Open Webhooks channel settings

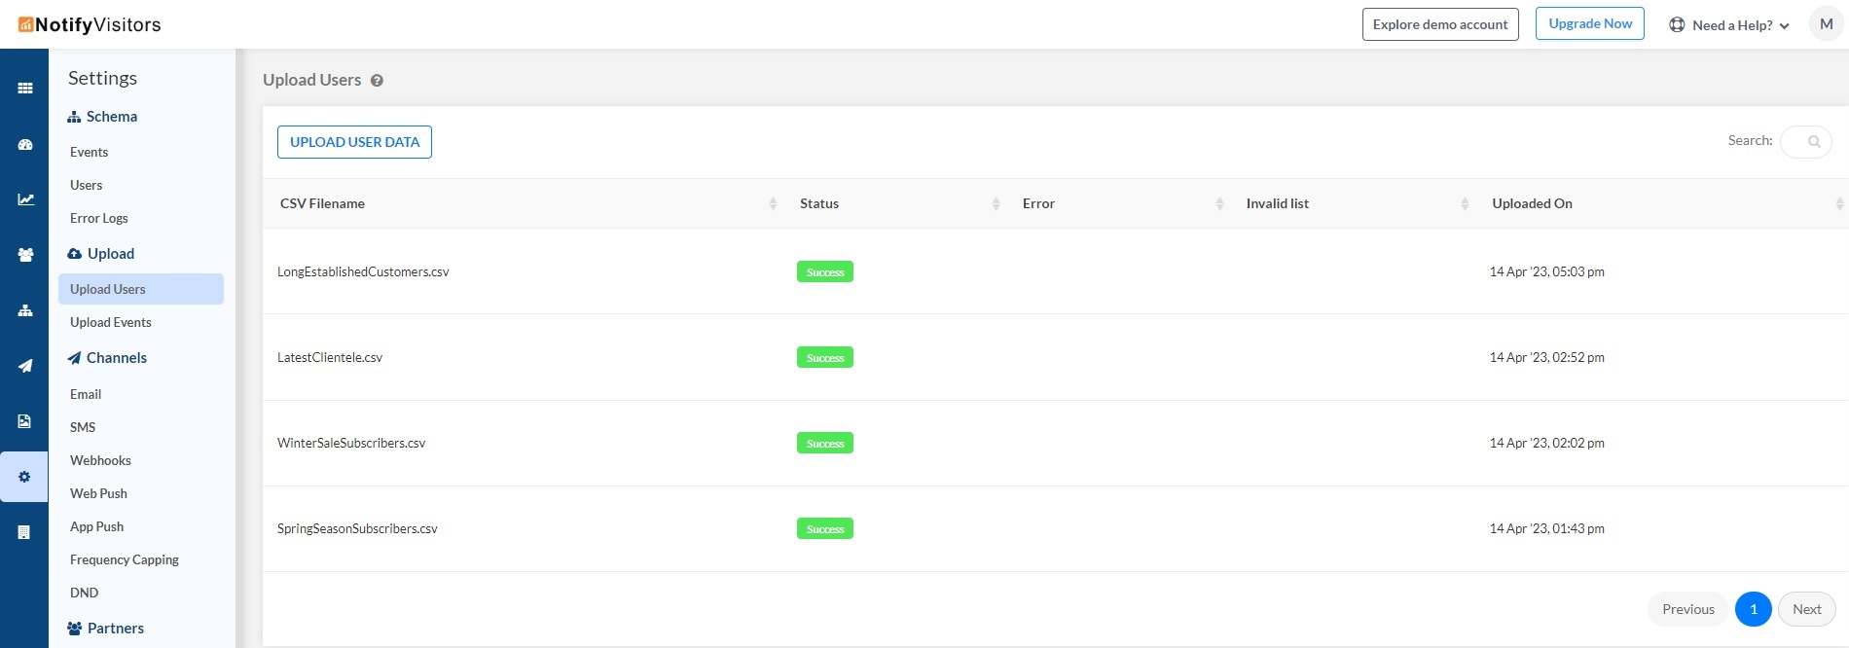(x=100, y=460)
